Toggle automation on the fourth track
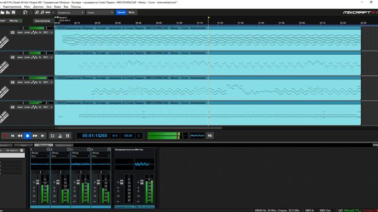Screen dimensions: 378x212 click(x=34, y=107)
